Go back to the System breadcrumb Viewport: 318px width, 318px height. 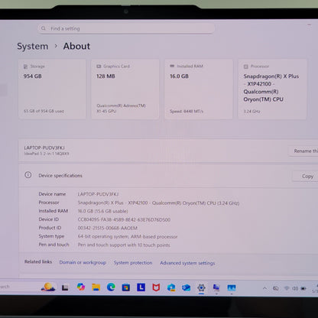(x=33, y=46)
